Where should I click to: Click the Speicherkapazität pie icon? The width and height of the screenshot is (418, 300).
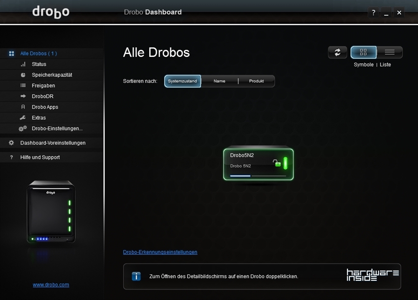tap(23, 75)
